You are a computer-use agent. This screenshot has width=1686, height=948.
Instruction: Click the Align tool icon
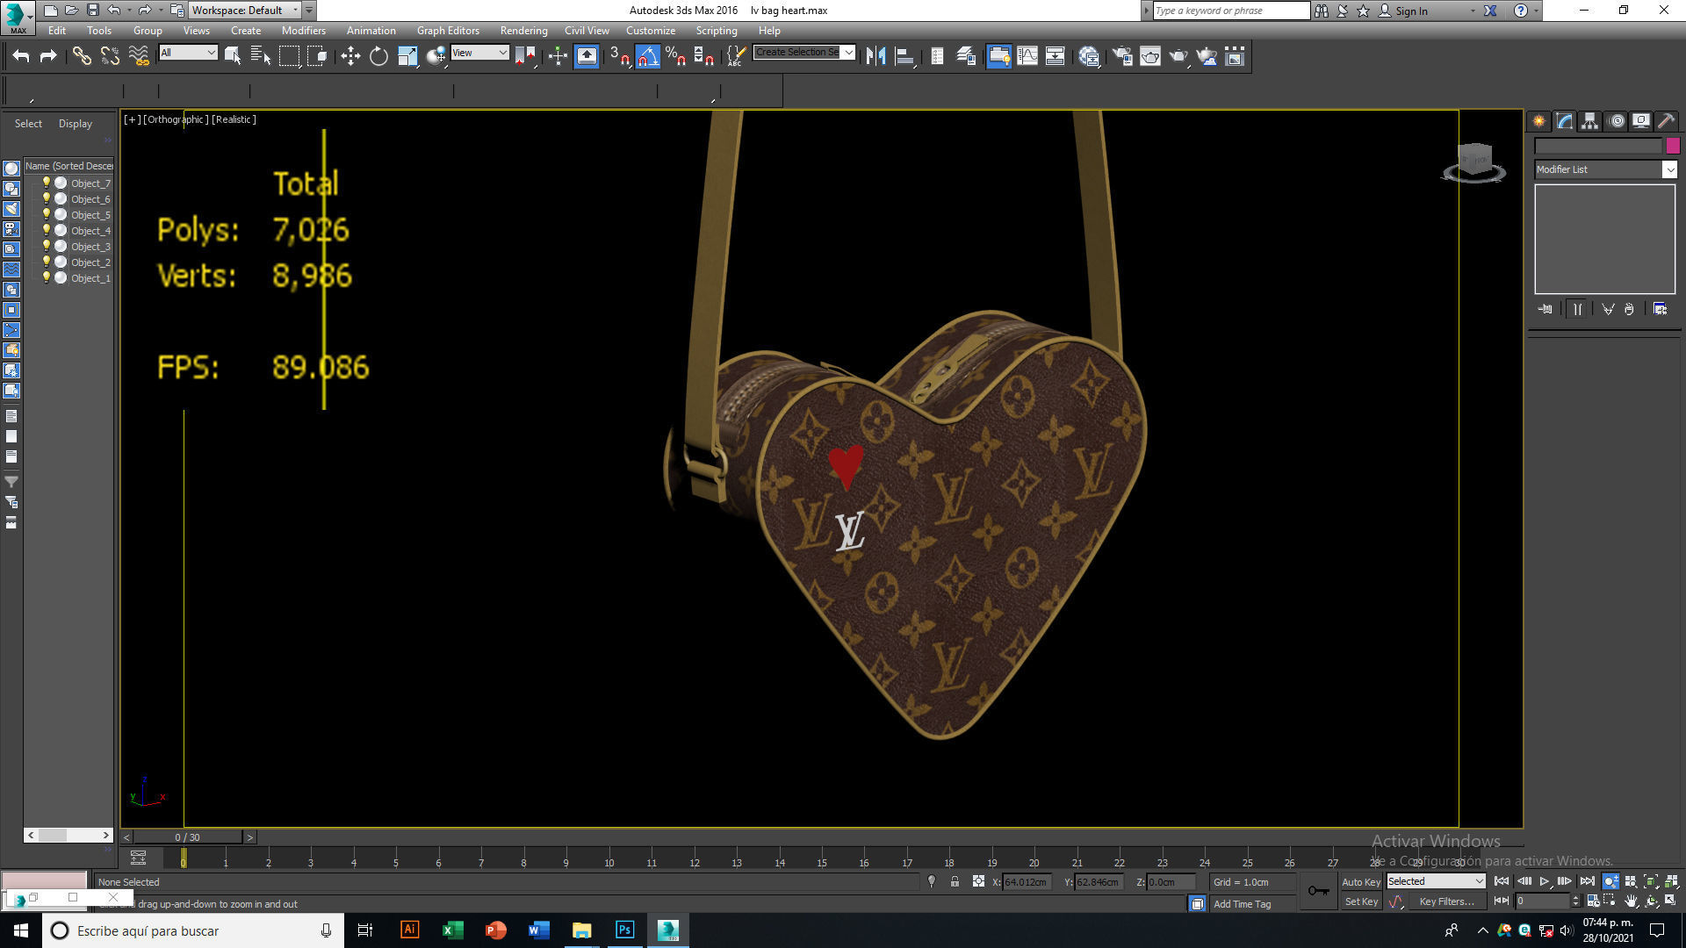[904, 56]
